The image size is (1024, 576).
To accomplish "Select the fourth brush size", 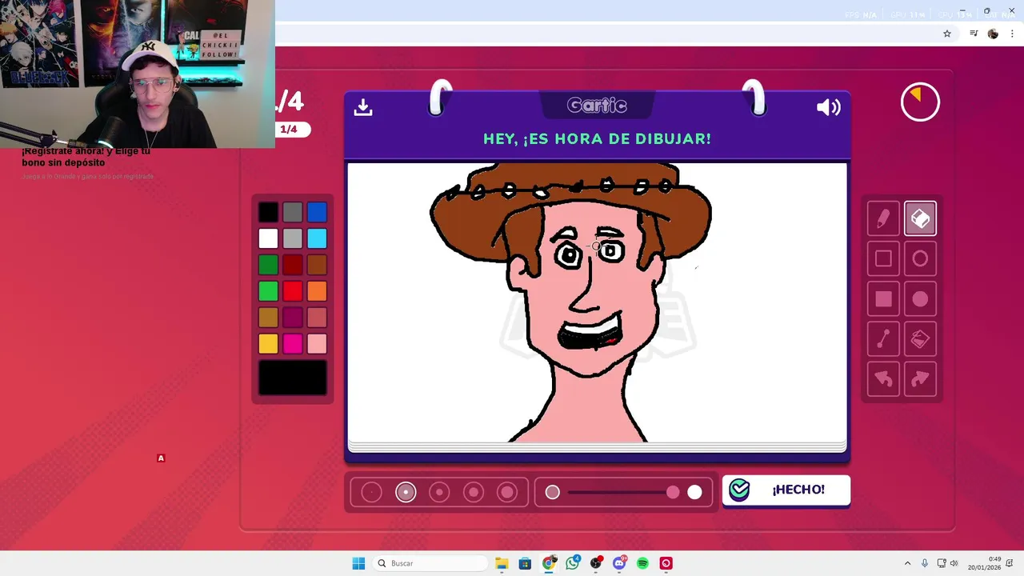I will [474, 492].
